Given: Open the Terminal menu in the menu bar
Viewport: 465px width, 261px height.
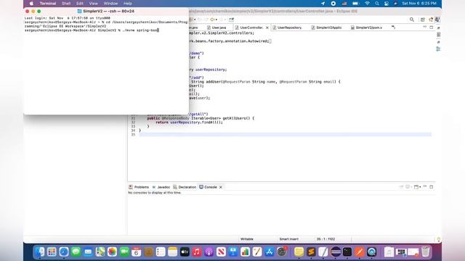Looking at the screenshot, I should (x=48, y=4).
